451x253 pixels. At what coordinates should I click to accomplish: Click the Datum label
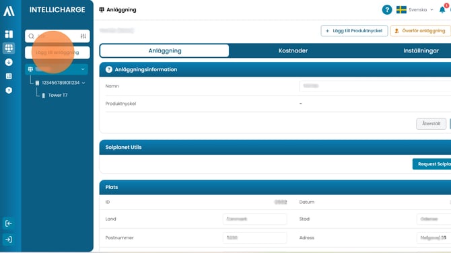coord(306,202)
